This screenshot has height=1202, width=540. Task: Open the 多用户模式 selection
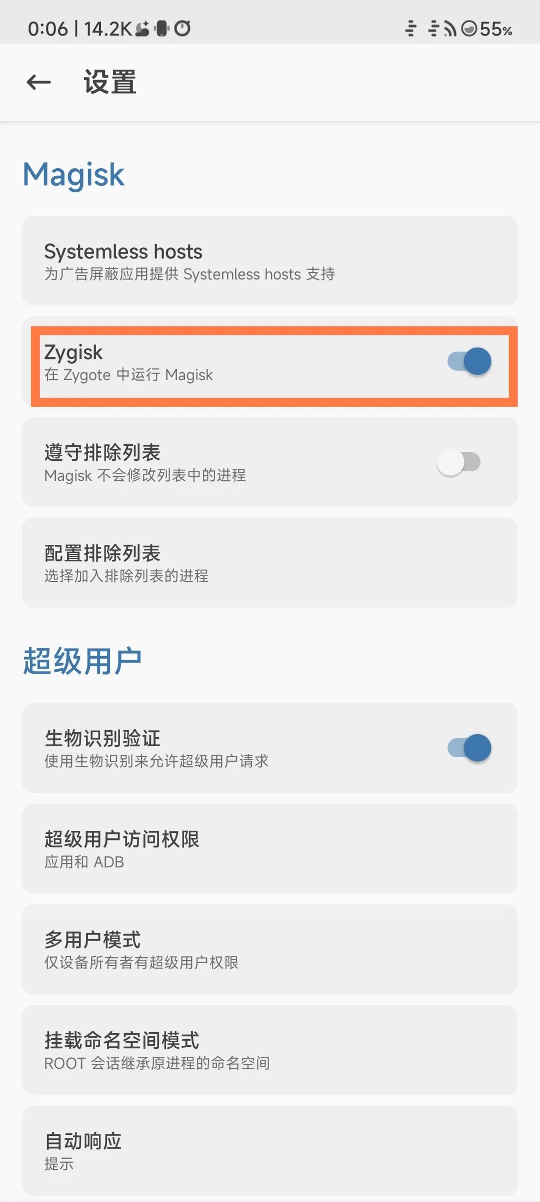click(x=270, y=949)
